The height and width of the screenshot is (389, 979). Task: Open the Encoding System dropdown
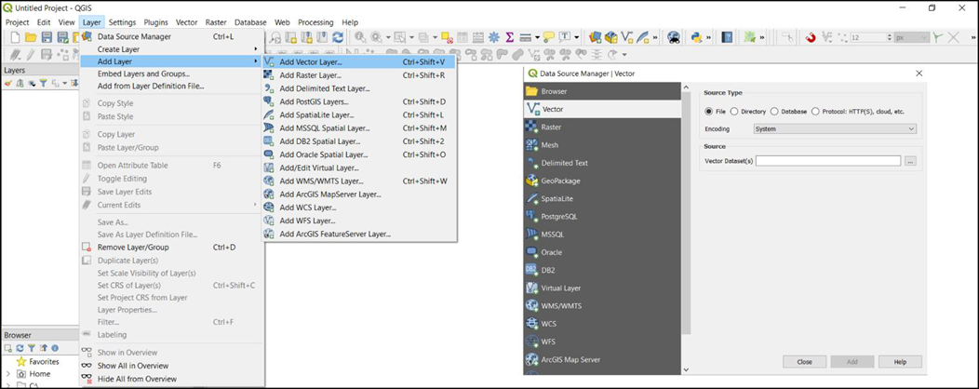tap(834, 129)
